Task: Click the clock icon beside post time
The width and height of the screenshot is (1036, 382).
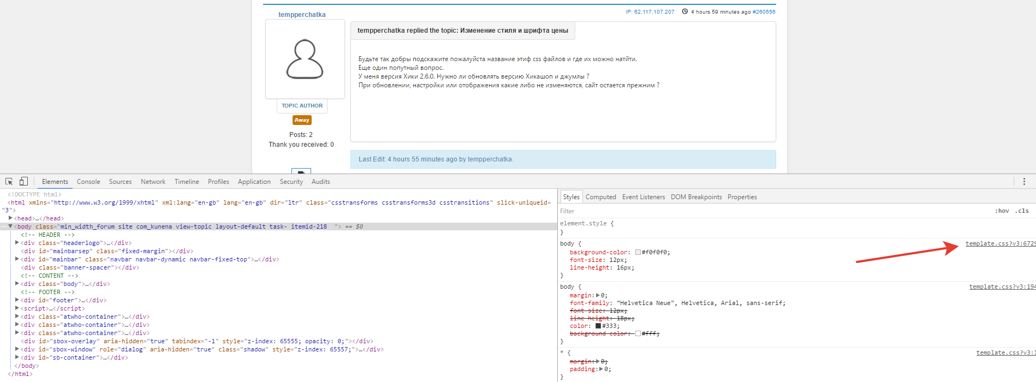Action: [684, 11]
